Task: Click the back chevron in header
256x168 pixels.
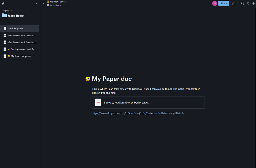Action: click(44, 3)
